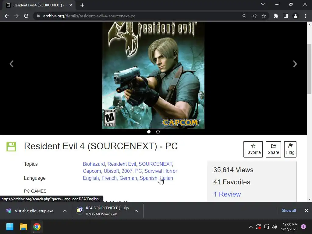Viewport: 312px width, 234px height.
Task: Go back to the previous page
Action: [x=7, y=16]
